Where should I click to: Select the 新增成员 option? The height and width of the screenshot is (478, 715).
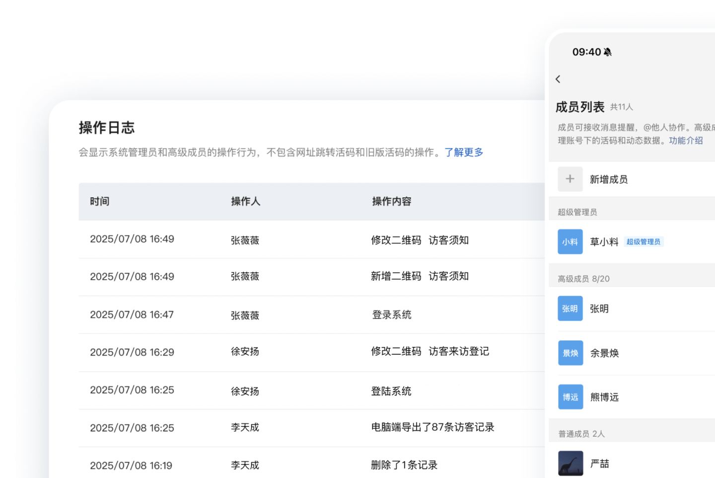(609, 179)
